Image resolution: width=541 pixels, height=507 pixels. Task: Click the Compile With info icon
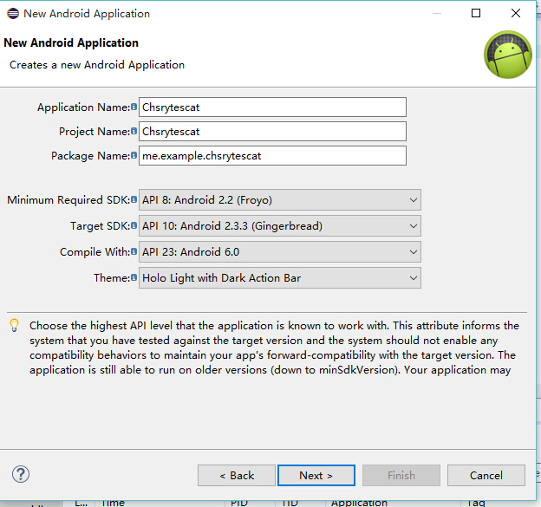tap(134, 251)
